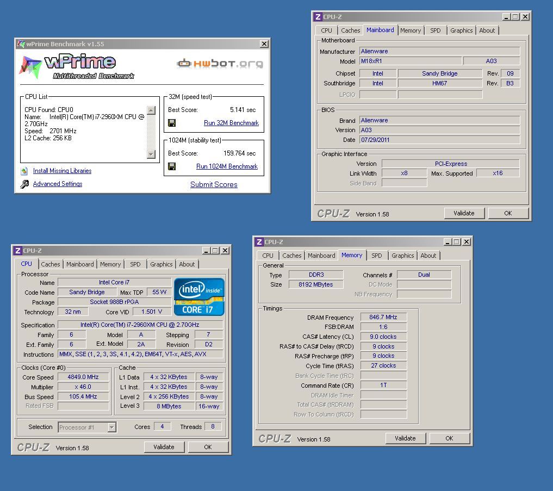The image size is (553, 491).
Task: Run the 32M Benchmark
Action: coord(231,123)
